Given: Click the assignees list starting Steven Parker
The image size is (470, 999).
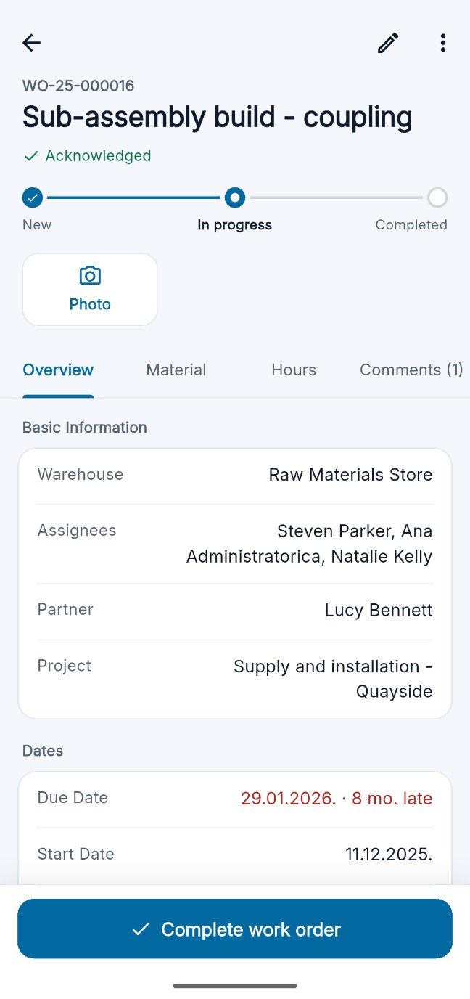Looking at the screenshot, I should click(310, 544).
